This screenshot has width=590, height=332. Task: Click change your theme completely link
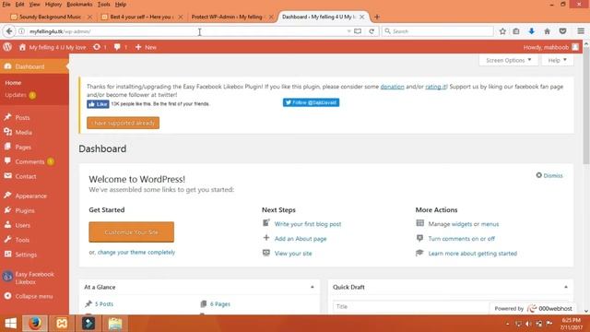136,252
